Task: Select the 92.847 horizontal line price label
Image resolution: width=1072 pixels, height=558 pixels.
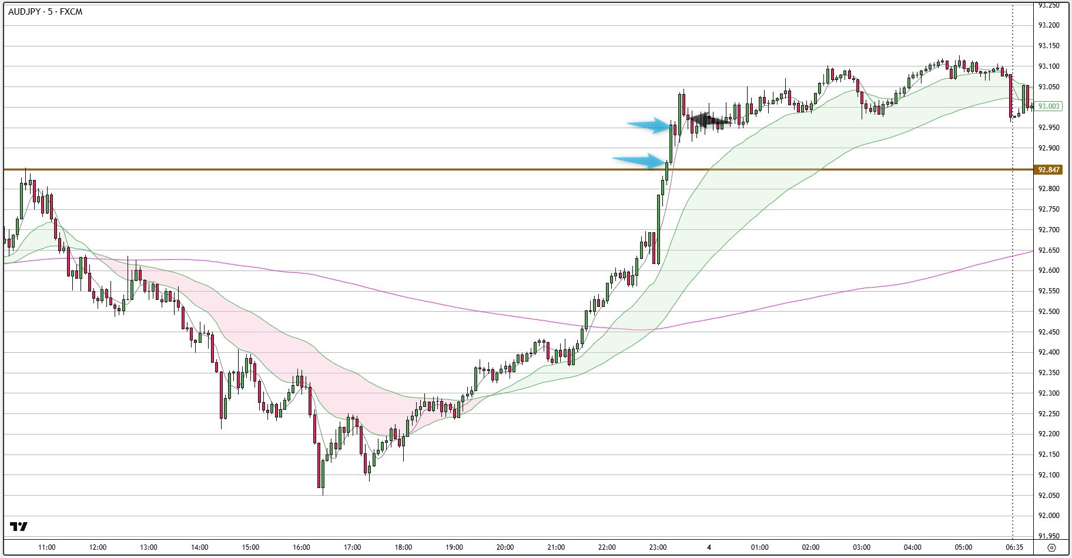Action: click(1049, 170)
